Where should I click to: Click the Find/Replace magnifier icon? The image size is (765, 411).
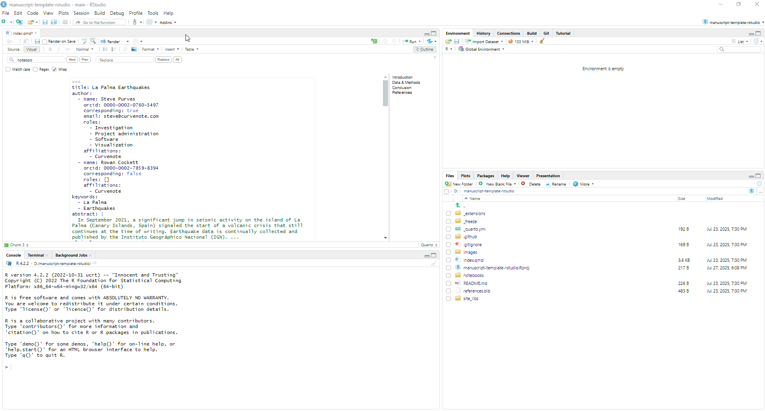(x=93, y=41)
